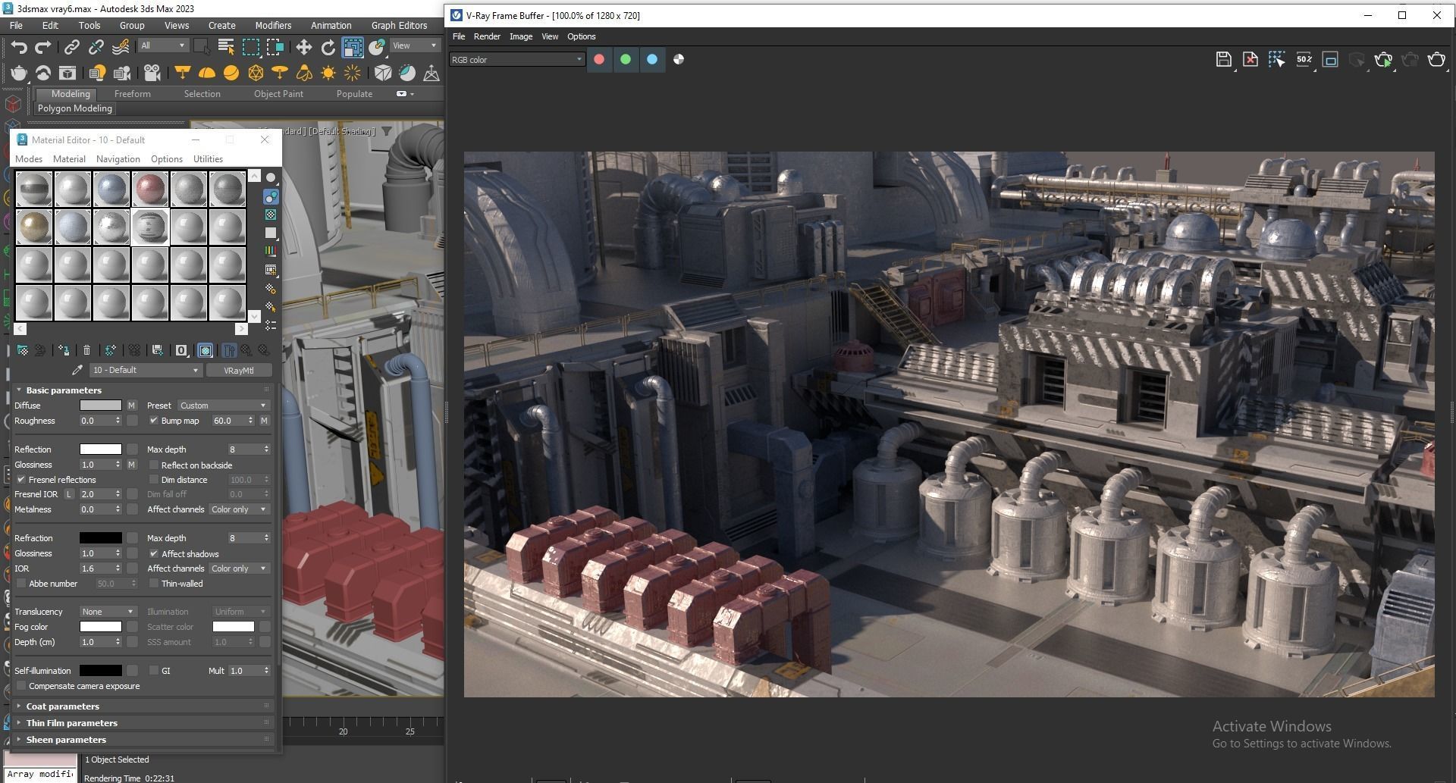Enable Reflect on backside checkbox
The width and height of the screenshot is (1456, 783).
pos(154,465)
